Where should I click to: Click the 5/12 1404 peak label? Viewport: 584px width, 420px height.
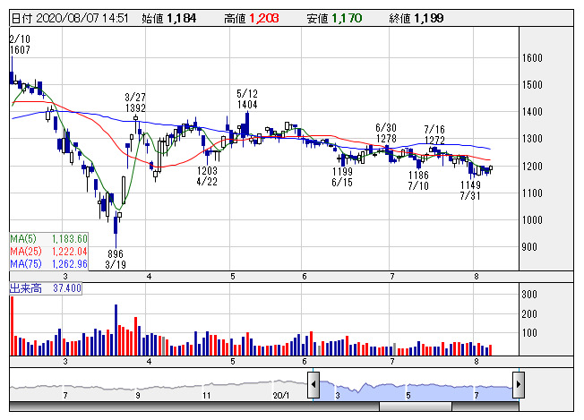[247, 99]
